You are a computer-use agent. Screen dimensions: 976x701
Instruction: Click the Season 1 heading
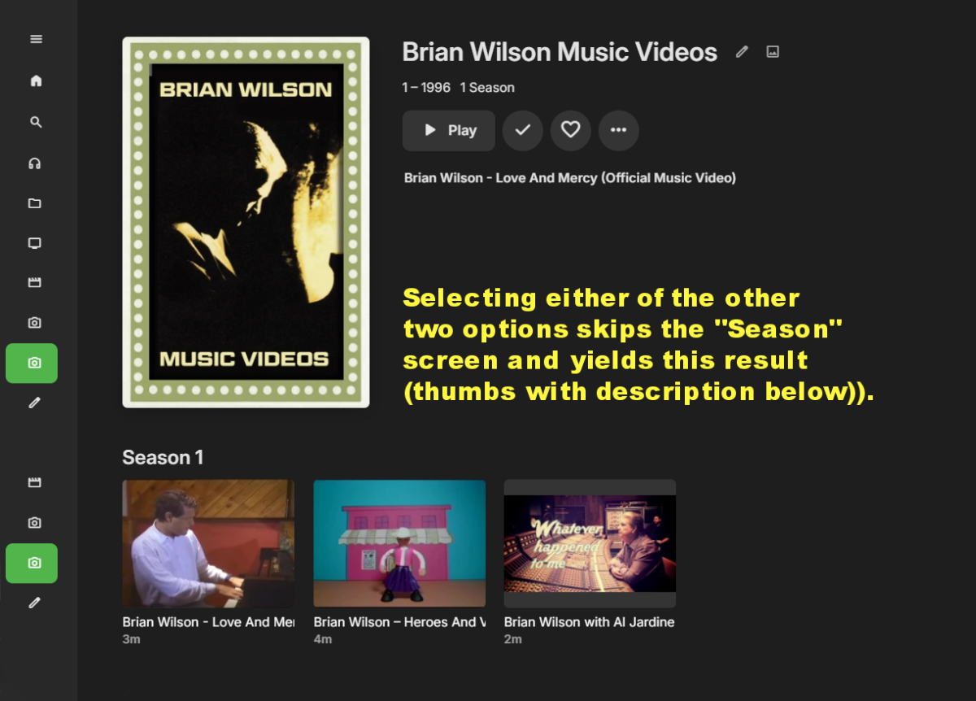coord(163,458)
